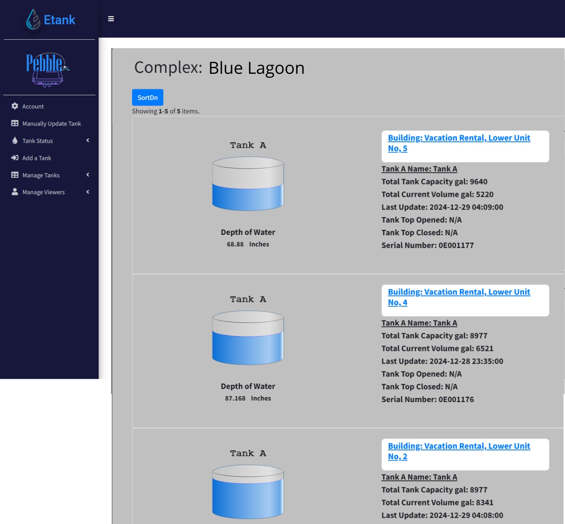Click the tank graphic showing 87.168 inches
Image resolution: width=565 pixels, height=524 pixels.
click(x=248, y=338)
